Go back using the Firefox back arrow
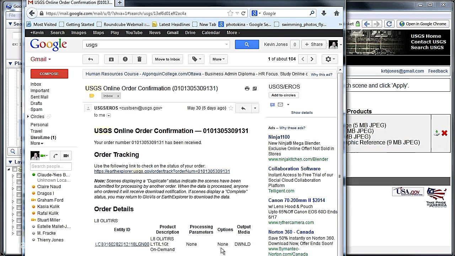The width and height of the screenshot is (455, 256). point(32,14)
